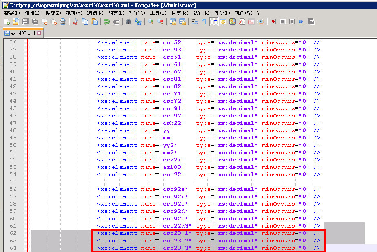Open the 巨集(M) menu
The width and height of the screenshot is (377, 252).
click(180, 13)
